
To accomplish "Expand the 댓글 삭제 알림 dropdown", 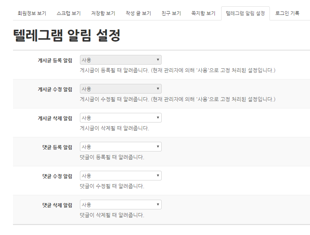I will 120,205.
